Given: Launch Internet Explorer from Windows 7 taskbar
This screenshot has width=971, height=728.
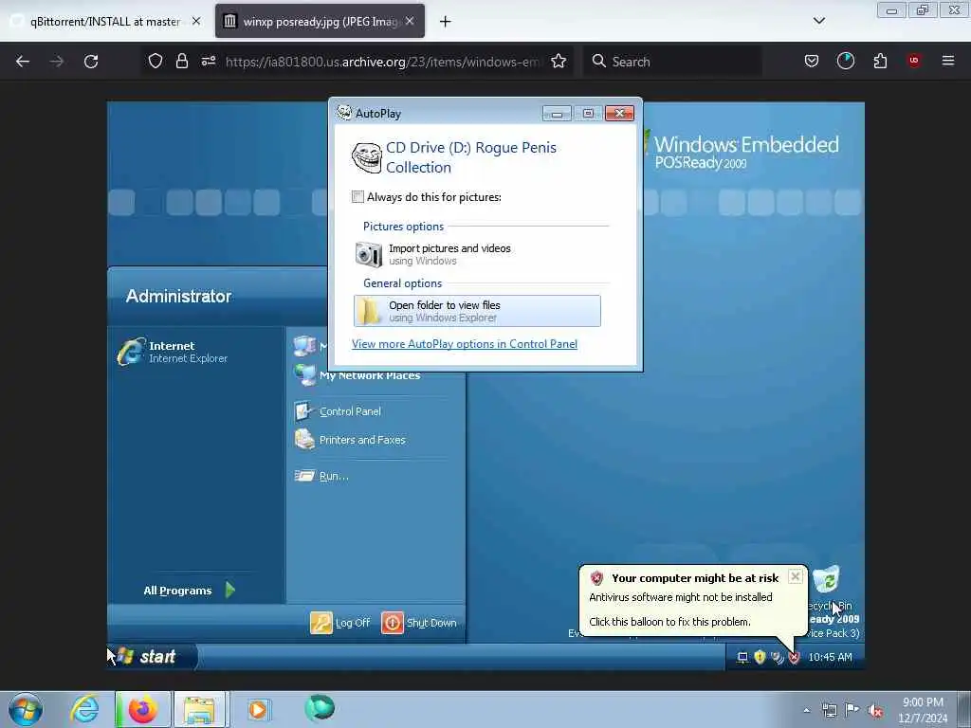Looking at the screenshot, I should [x=84, y=709].
